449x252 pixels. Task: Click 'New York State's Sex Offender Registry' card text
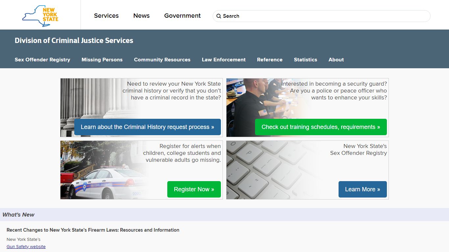coord(358,150)
